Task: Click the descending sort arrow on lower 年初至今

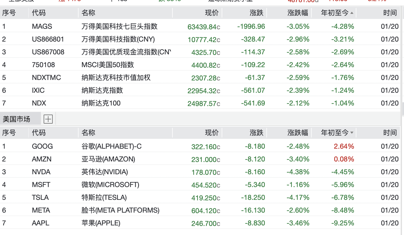Action: (x=352, y=133)
